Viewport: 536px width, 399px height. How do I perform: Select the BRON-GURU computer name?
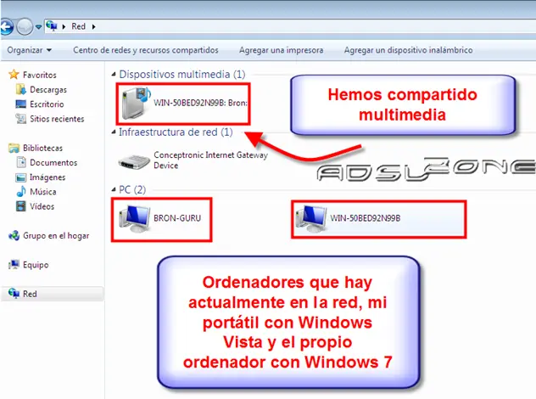click(x=177, y=218)
